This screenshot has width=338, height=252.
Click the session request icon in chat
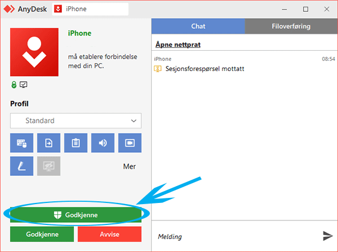158,69
